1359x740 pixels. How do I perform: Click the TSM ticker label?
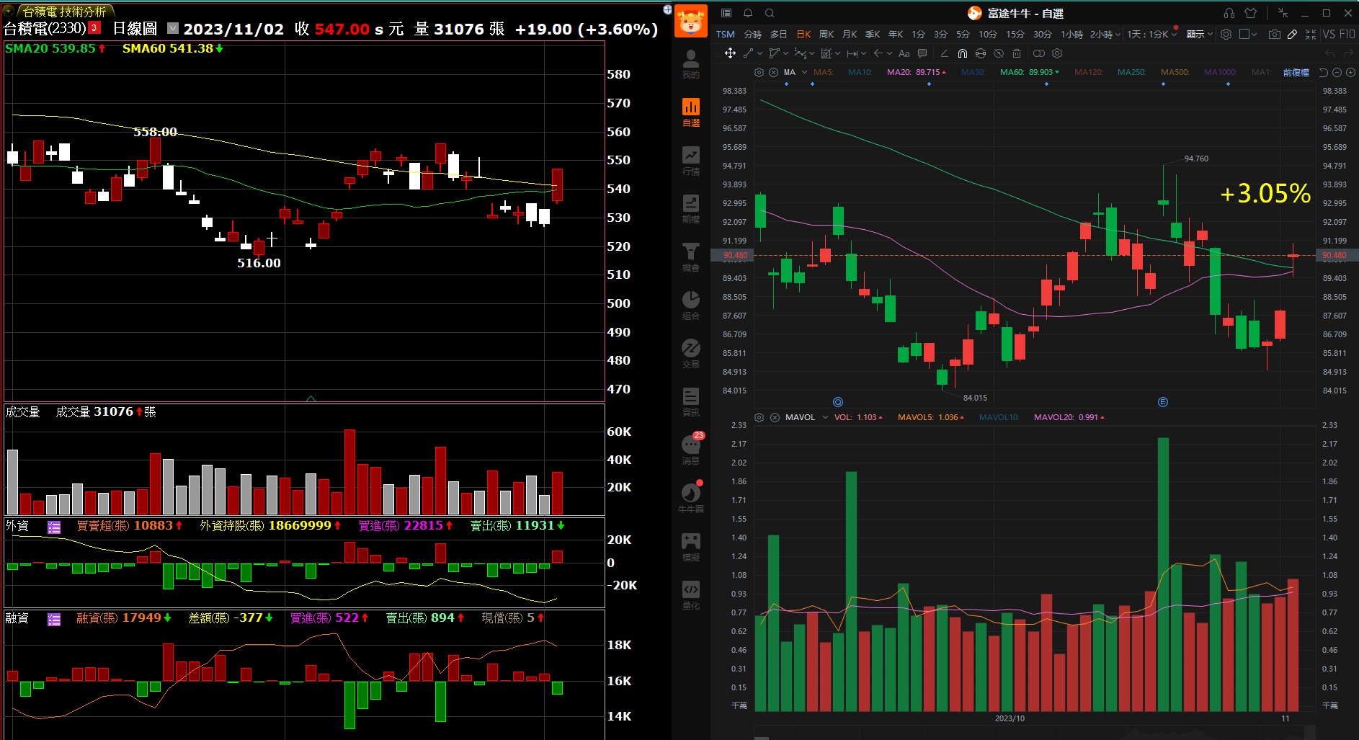coord(726,35)
